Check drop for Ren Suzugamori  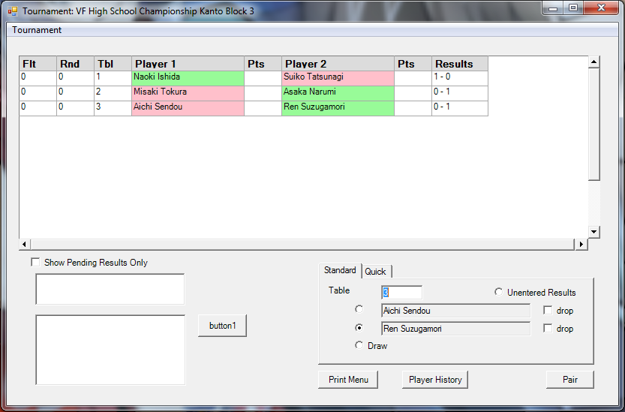coord(548,328)
